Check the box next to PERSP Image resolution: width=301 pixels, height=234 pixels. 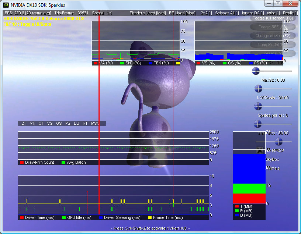(x=260, y=150)
